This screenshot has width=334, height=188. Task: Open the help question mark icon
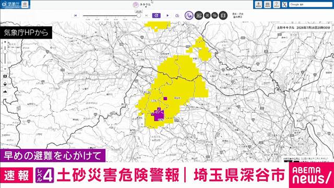(x=277, y=4)
